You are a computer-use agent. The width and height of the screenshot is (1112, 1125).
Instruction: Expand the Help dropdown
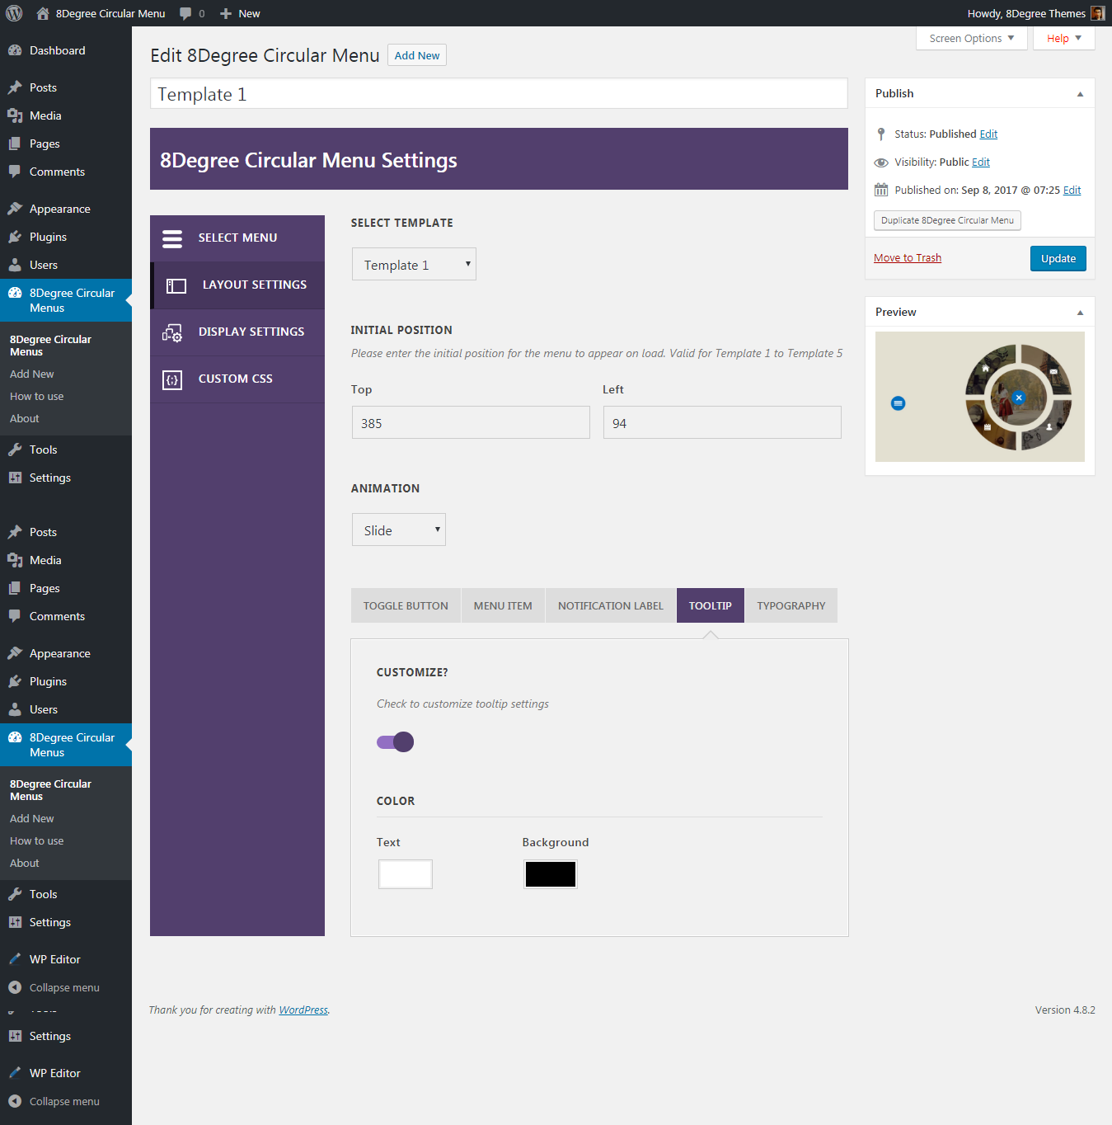tap(1064, 38)
